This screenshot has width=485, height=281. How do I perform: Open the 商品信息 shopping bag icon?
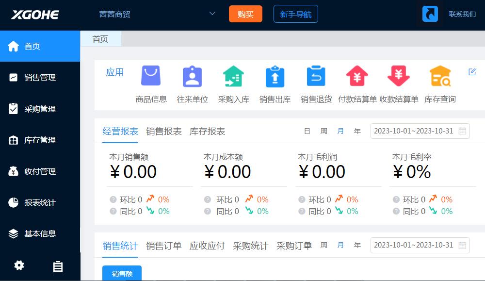pyautogui.click(x=151, y=76)
